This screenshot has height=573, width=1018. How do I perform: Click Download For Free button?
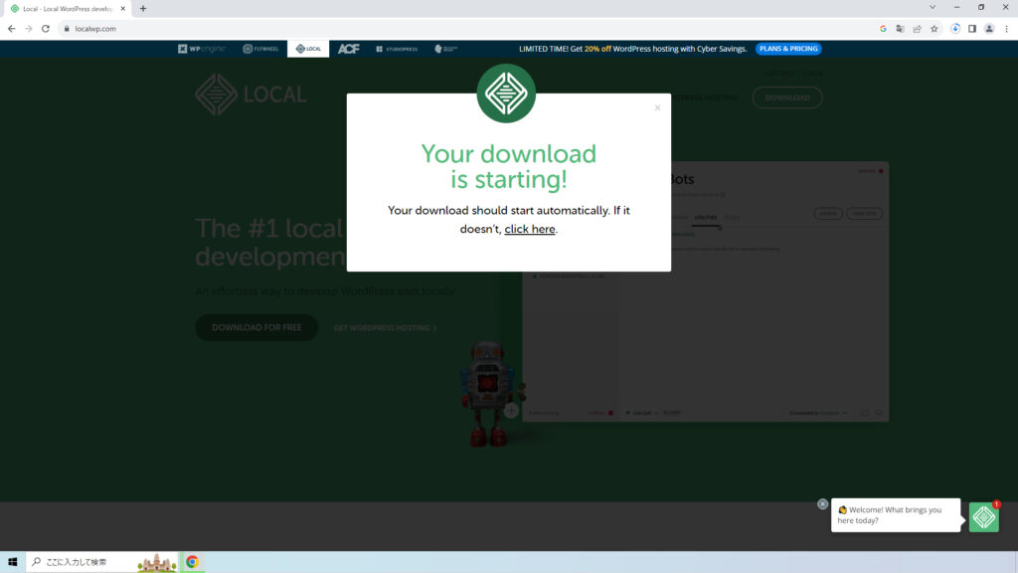click(x=256, y=327)
